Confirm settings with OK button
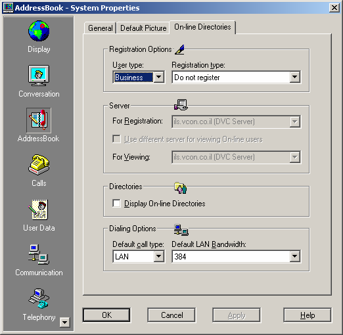Image resolution: width=343 pixels, height=335 pixels. (106, 315)
